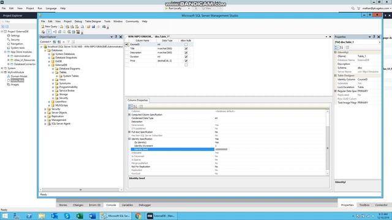
Task: Expand the Programmability folder
Action: coord(53,87)
